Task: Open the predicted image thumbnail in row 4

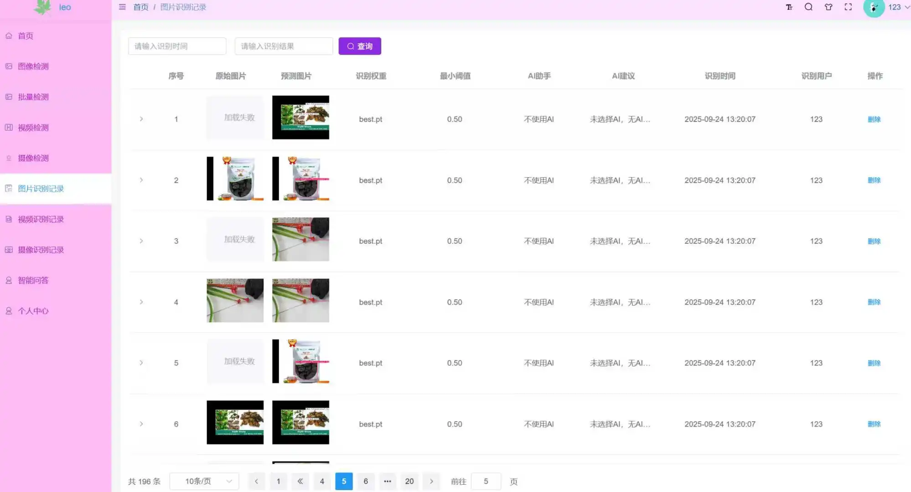Action: [x=300, y=300]
